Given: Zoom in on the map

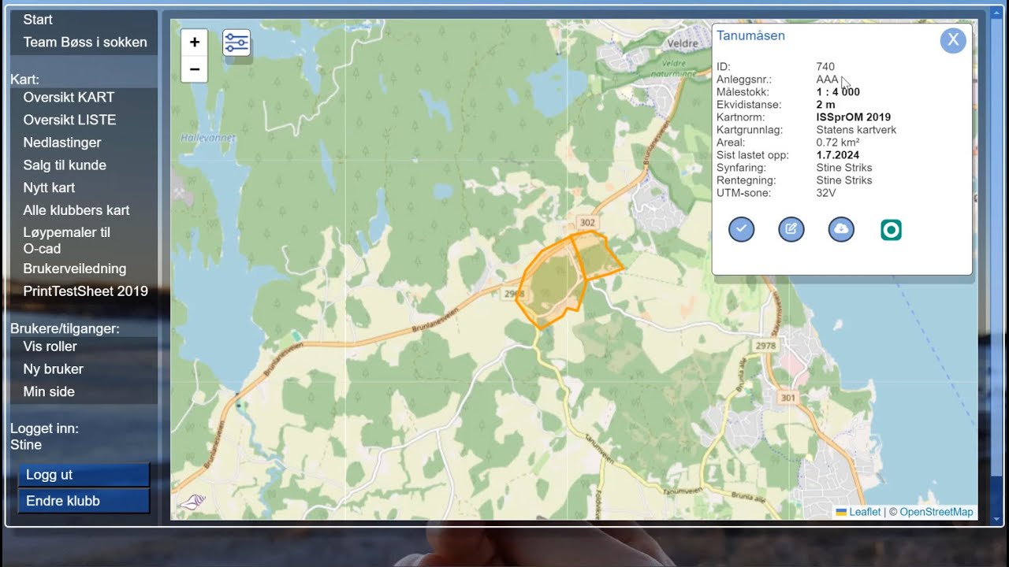Looking at the screenshot, I should [195, 43].
